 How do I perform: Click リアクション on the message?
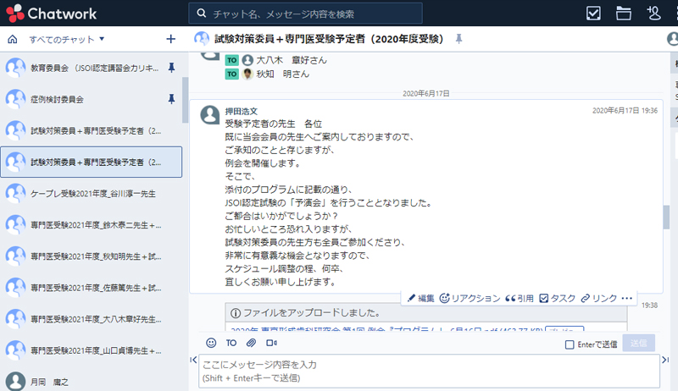pyautogui.click(x=469, y=298)
